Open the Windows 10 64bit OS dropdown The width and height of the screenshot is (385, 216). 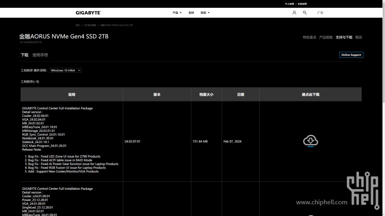pos(66,70)
